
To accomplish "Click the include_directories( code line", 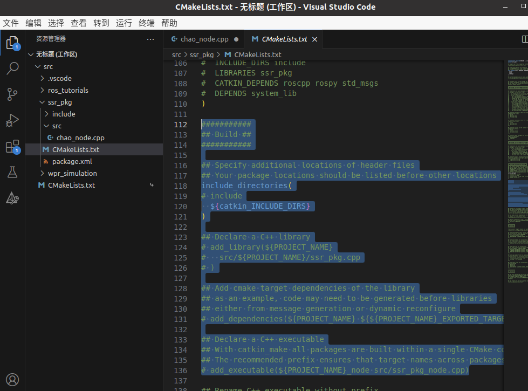I will click(x=246, y=186).
